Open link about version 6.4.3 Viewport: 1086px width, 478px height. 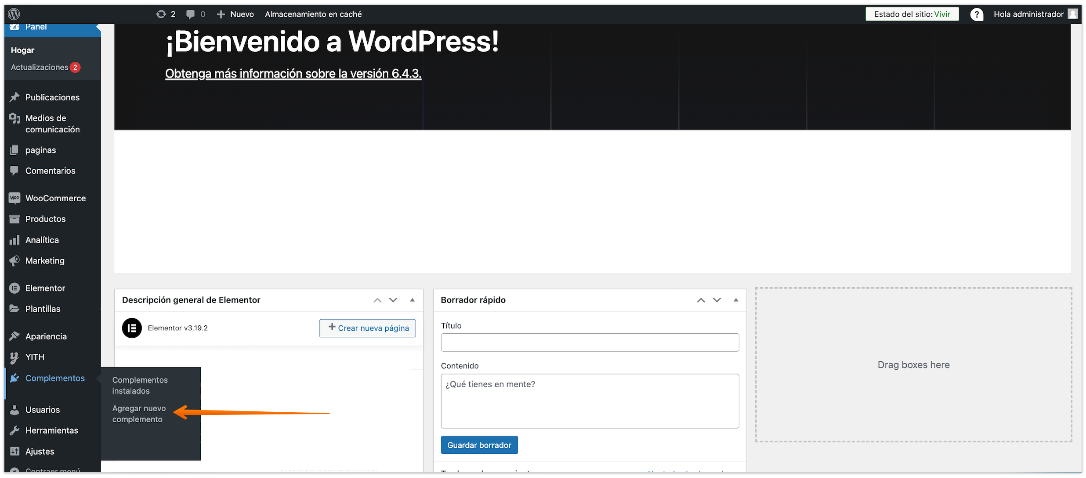pyautogui.click(x=293, y=74)
